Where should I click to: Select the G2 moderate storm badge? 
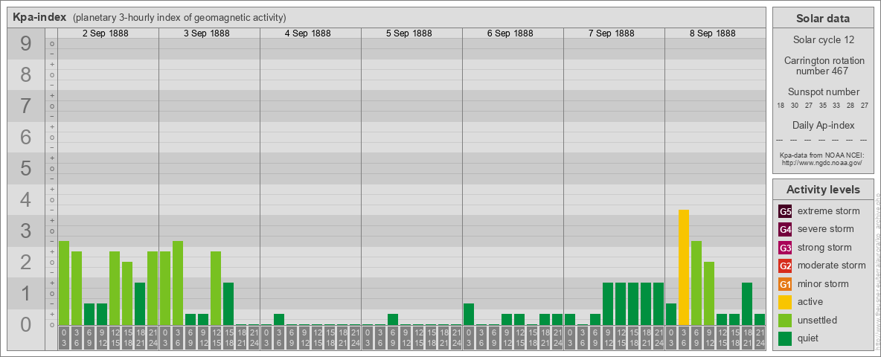(x=786, y=266)
